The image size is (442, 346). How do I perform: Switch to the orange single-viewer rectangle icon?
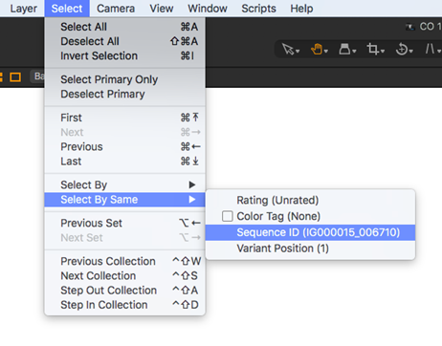click(x=15, y=77)
